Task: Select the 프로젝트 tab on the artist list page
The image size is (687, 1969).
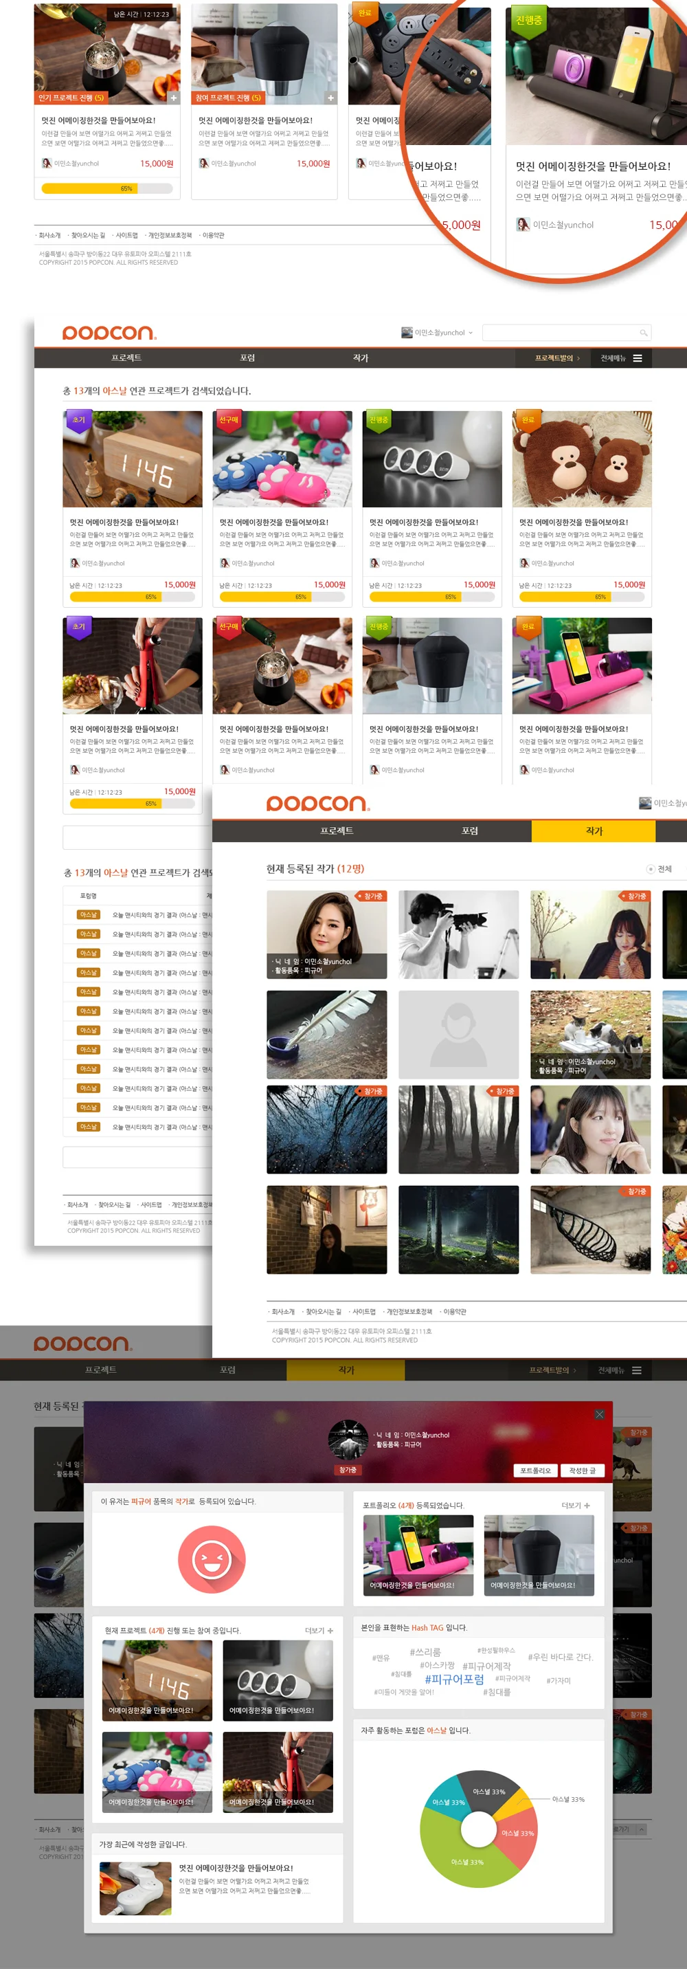Action: coord(336,831)
